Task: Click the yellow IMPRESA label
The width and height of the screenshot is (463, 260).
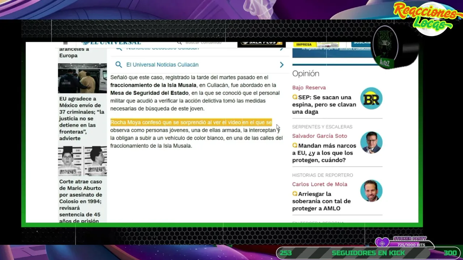Action: tap(304, 45)
